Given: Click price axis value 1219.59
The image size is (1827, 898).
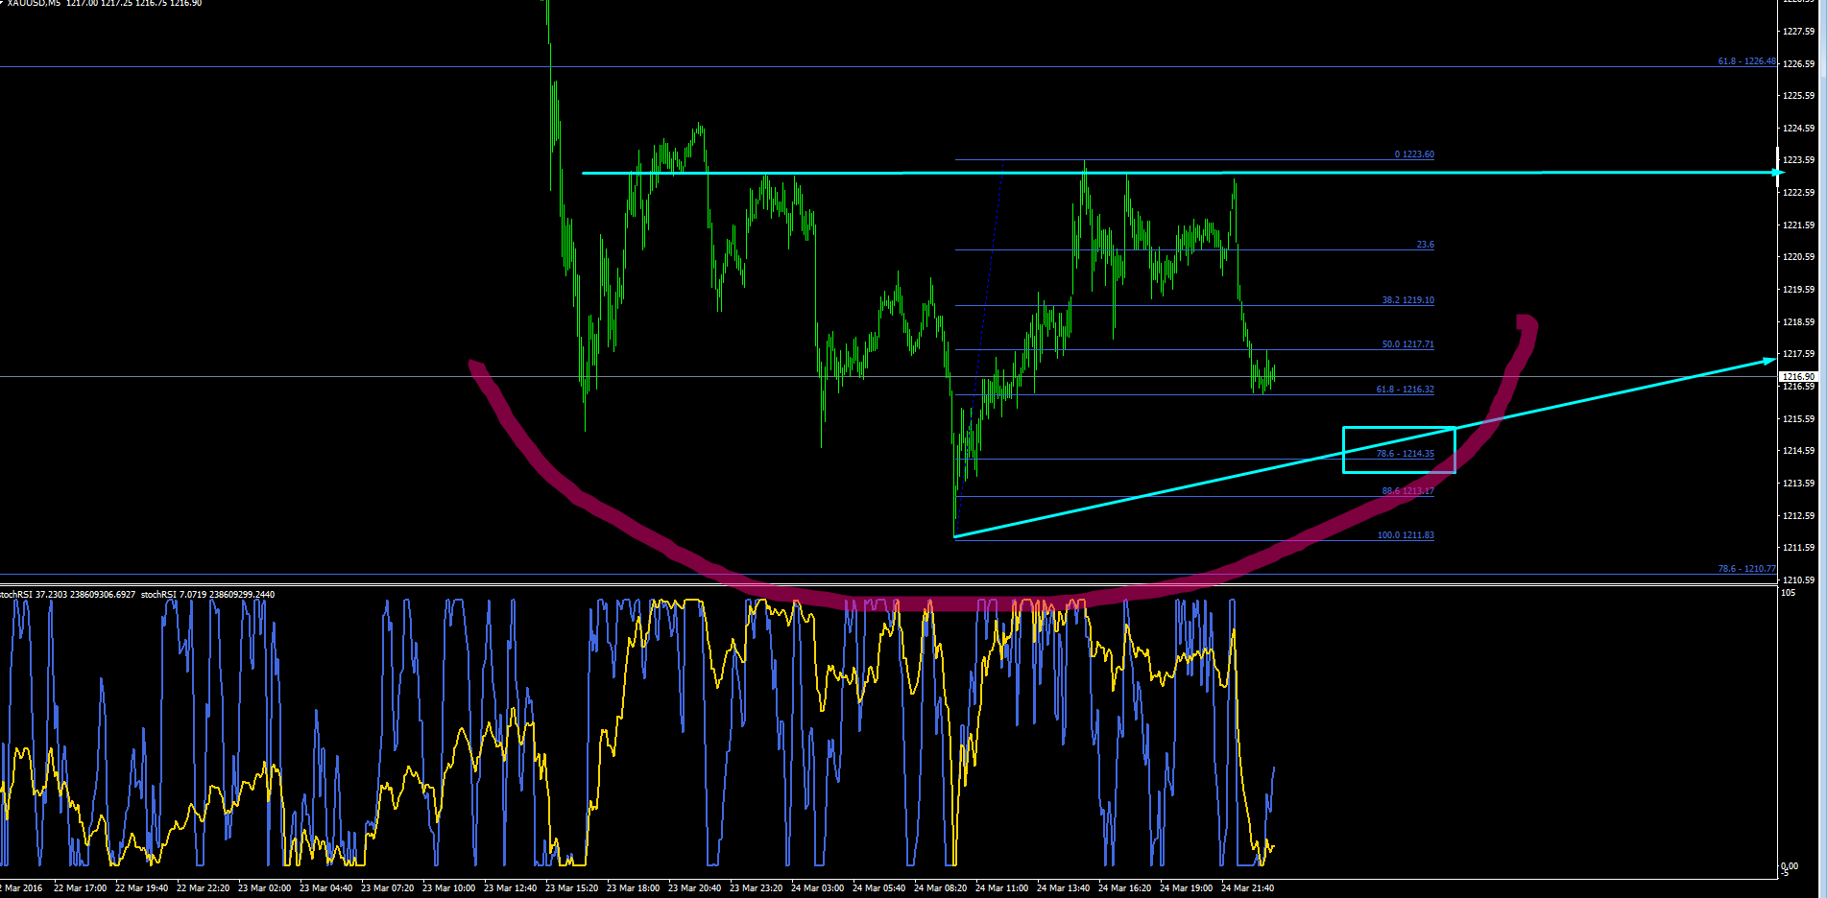Looking at the screenshot, I should tap(1798, 290).
